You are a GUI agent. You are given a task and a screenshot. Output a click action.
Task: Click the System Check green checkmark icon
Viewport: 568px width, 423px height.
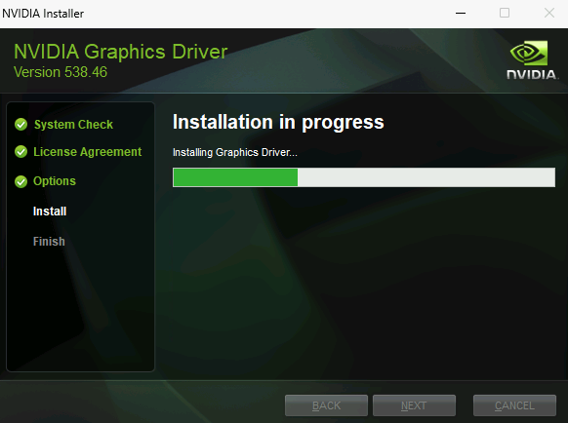21,125
